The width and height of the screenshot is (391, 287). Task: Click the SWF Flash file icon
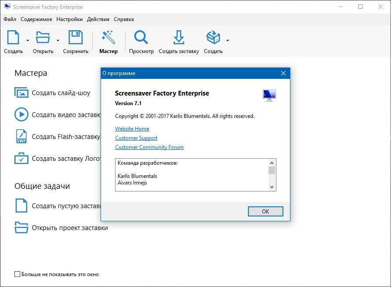pos(21,136)
